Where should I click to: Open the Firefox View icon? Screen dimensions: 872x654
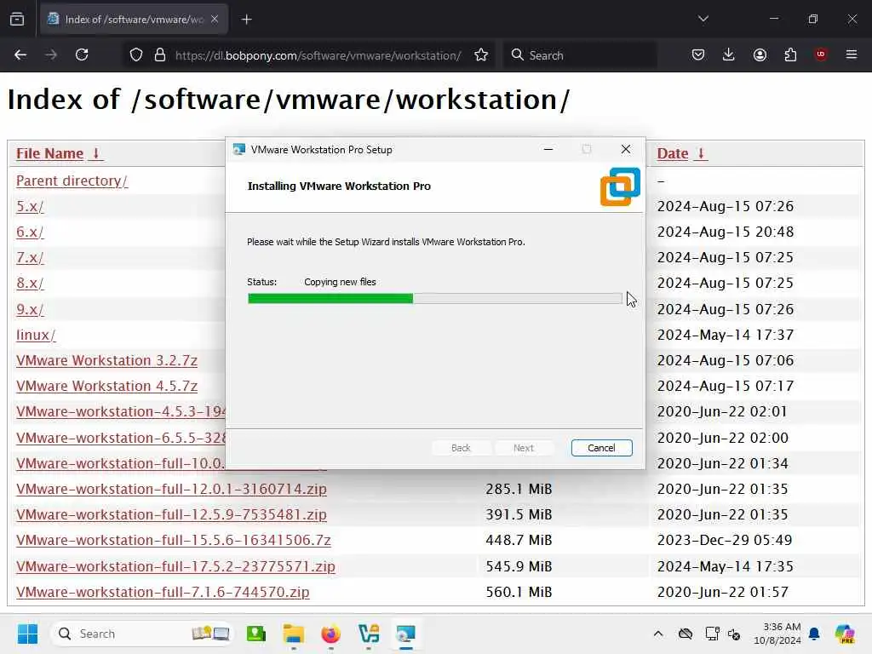[x=17, y=19]
